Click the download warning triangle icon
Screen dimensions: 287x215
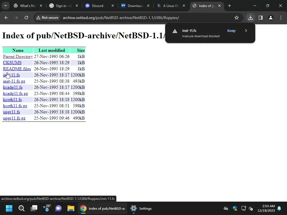tap(175, 31)
